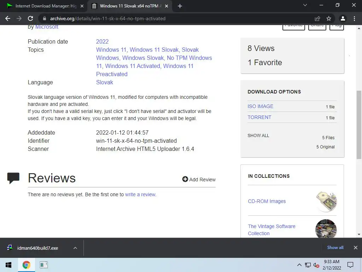Click the write a review link

(x=140, y=194)
